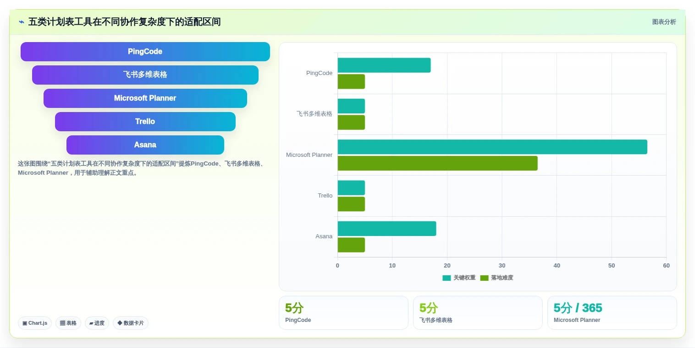Click the title 五类计划表工具在不同协作复杂度下的适配区间
Image resolution: width=695 pixels, height=348 pixels.
click(x=125, y=22)
